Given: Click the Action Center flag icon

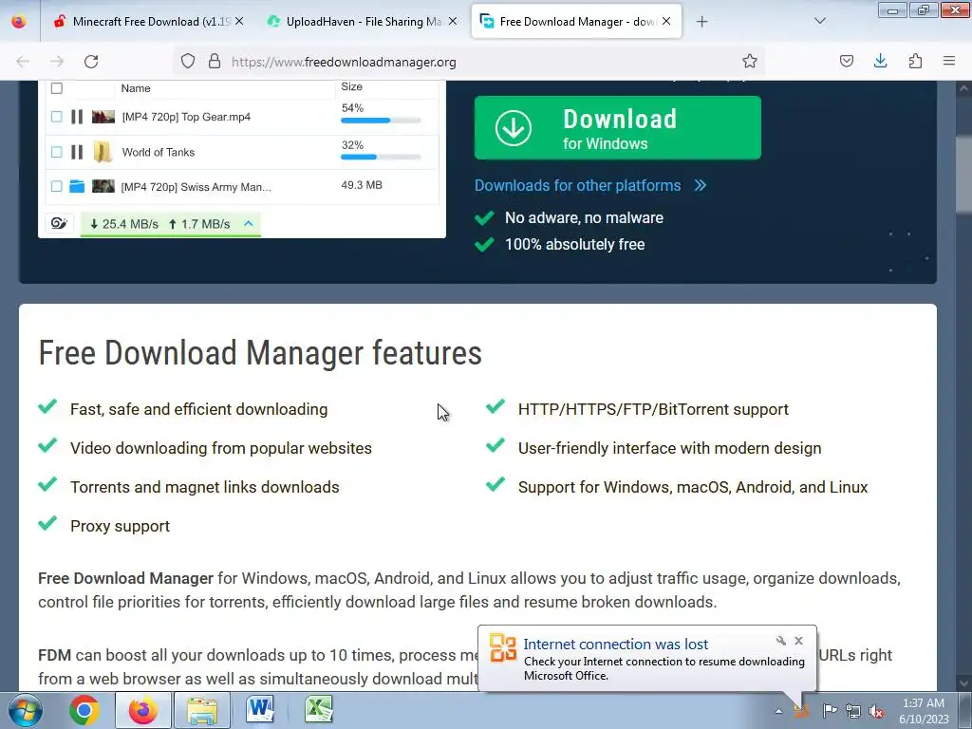Looking at the screenshot, I should 830,710.
